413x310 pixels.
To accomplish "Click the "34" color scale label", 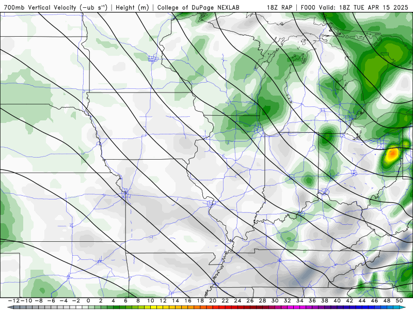I will coord(300,301).
